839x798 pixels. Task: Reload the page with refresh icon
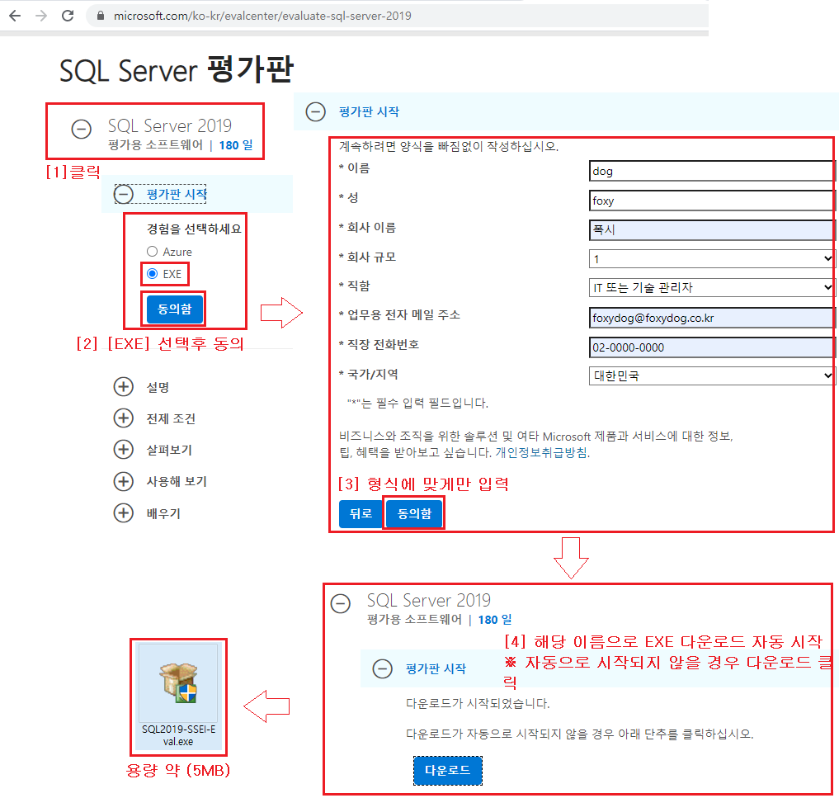[68, 16]
